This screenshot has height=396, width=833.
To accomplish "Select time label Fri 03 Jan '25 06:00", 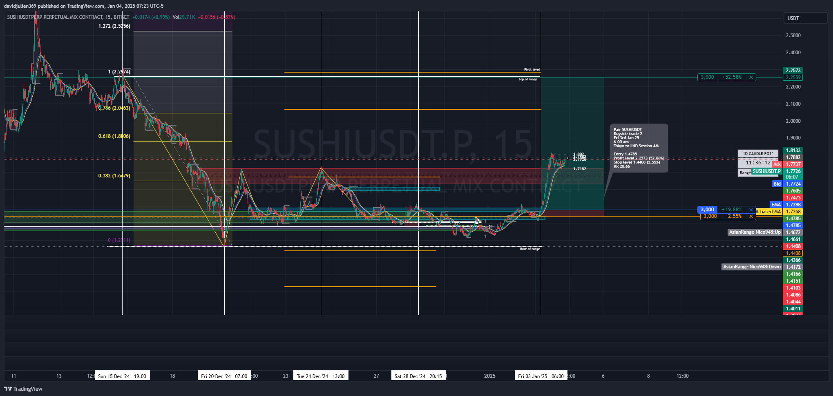I will [541, 376].
